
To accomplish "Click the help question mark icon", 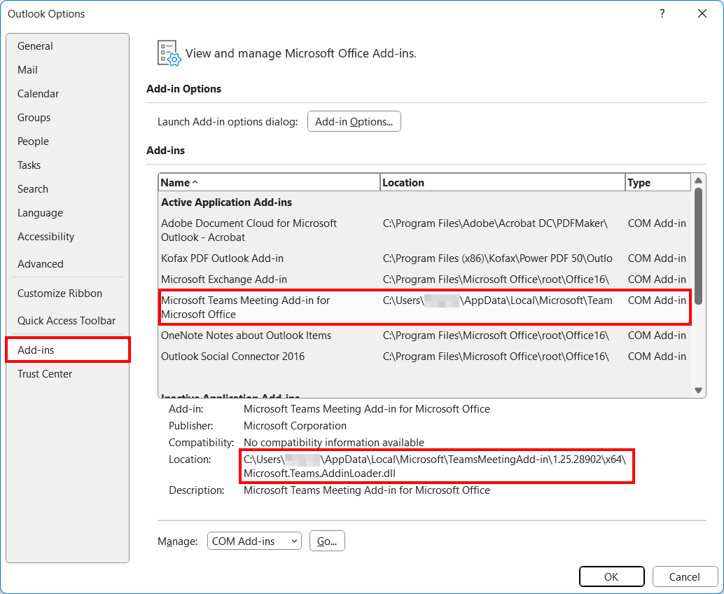I will [x=662, y=14].
